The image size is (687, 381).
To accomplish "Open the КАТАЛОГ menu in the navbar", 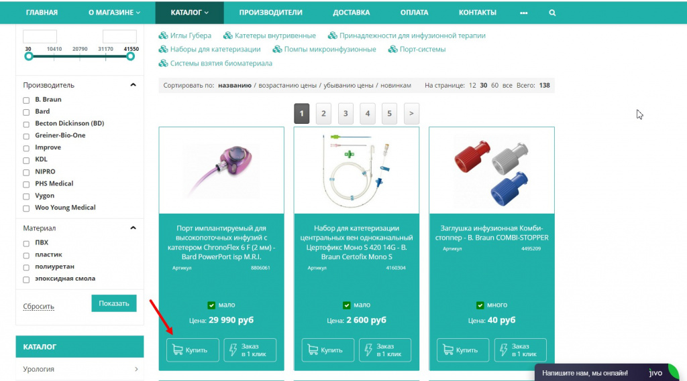I will tap(189, 13).
